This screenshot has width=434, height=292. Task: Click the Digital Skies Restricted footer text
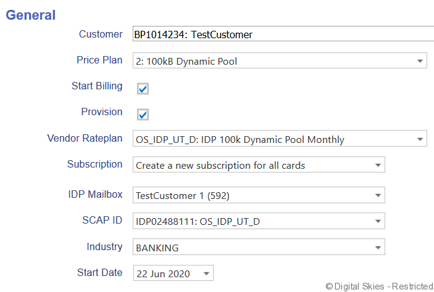coord(378,286)
